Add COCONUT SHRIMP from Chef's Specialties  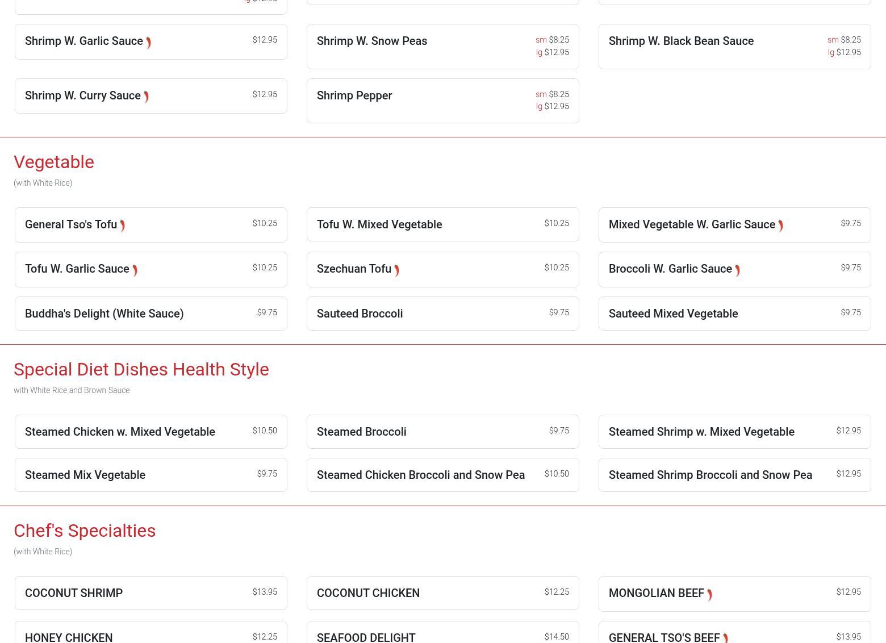point(151,593)
